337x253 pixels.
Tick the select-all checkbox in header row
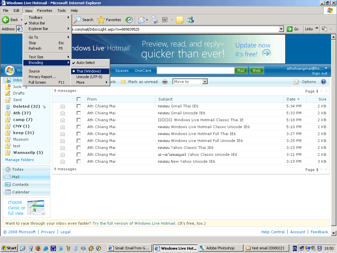coord(79,99)
